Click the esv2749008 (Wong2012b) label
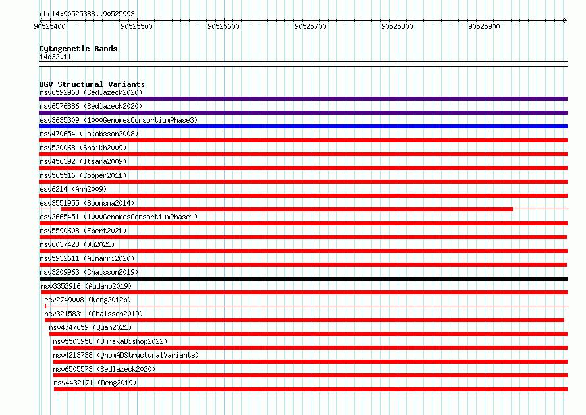 click(x=88, y=300)
